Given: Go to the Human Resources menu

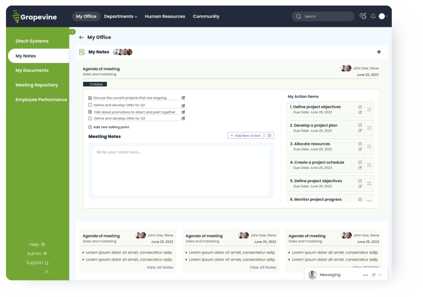Looking at the screenshot, I should pyautogui.click(x=165, y=17).
